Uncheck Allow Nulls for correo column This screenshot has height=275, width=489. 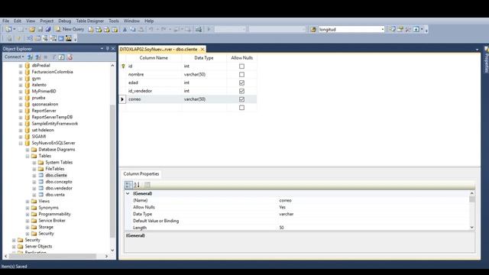tap(241, 99)
